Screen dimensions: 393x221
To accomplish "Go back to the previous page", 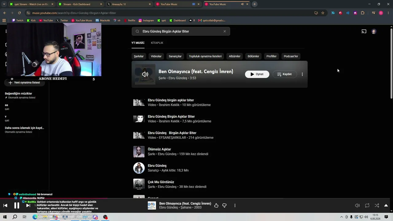I will coord(5,13).
